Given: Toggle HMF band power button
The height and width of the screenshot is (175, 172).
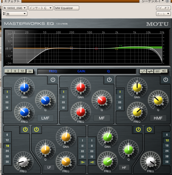Looking at the screenshot, I should (x=166, y=80).
